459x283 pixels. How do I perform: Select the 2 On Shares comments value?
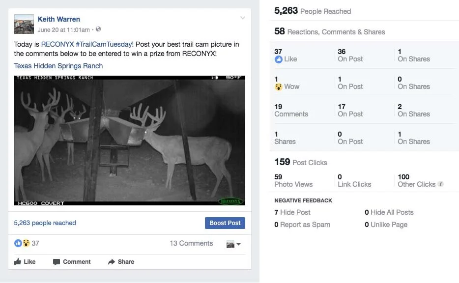click(x=414, y=111)
